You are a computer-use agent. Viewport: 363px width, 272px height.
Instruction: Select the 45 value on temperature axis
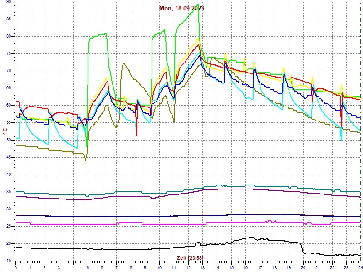click(9, 157)
